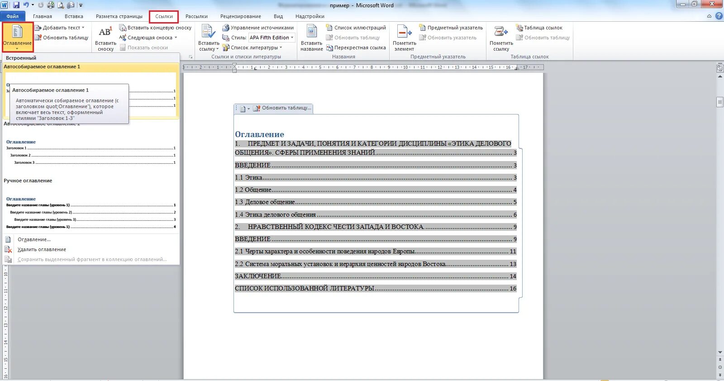
Task: Insert an endnote with Вставить концевую сноску
Action: click(x=156, y=28)
